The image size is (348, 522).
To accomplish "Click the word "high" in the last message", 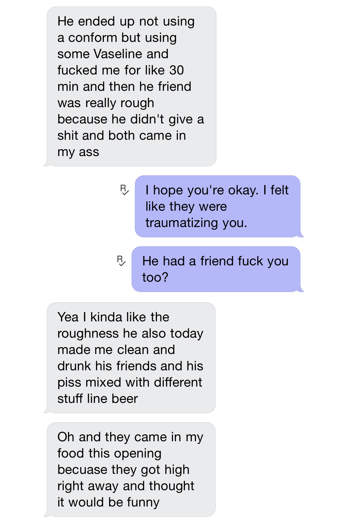I will (177, 470).
